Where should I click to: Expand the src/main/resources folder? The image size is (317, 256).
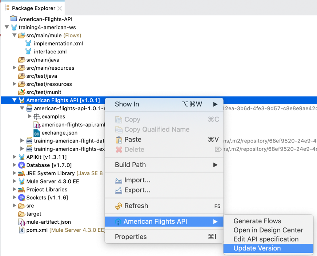[14, 67]
